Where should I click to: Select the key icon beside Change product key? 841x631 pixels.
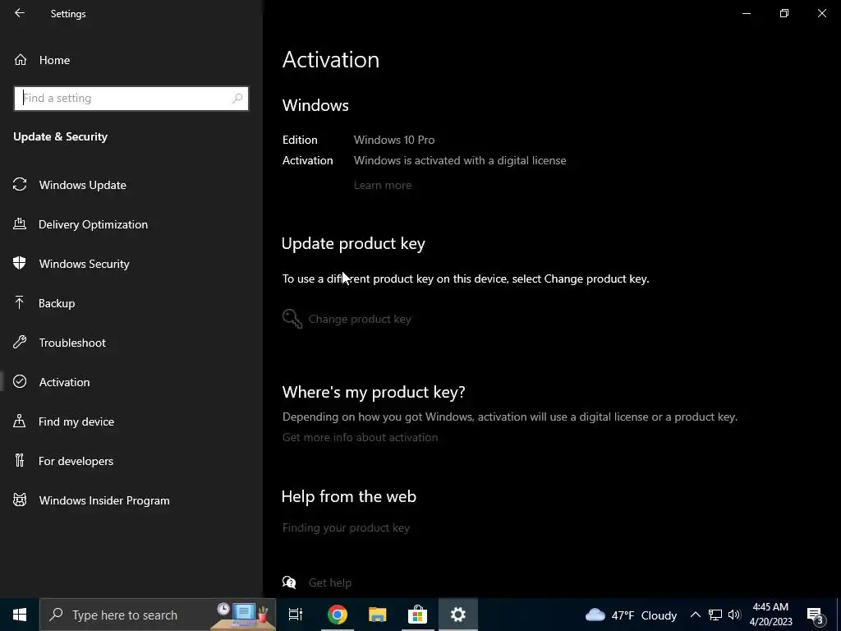(x=292, y=319)
